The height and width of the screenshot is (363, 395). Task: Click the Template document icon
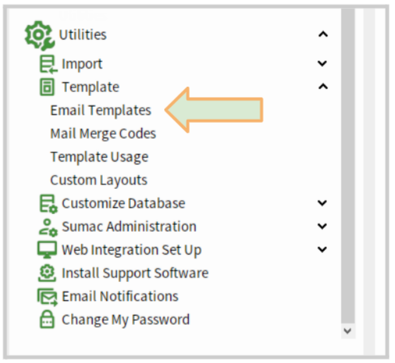coord(47,87)
